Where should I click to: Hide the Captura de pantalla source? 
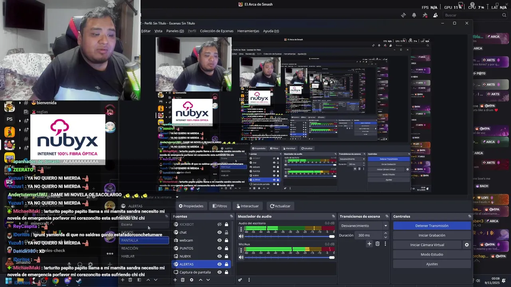219,272
